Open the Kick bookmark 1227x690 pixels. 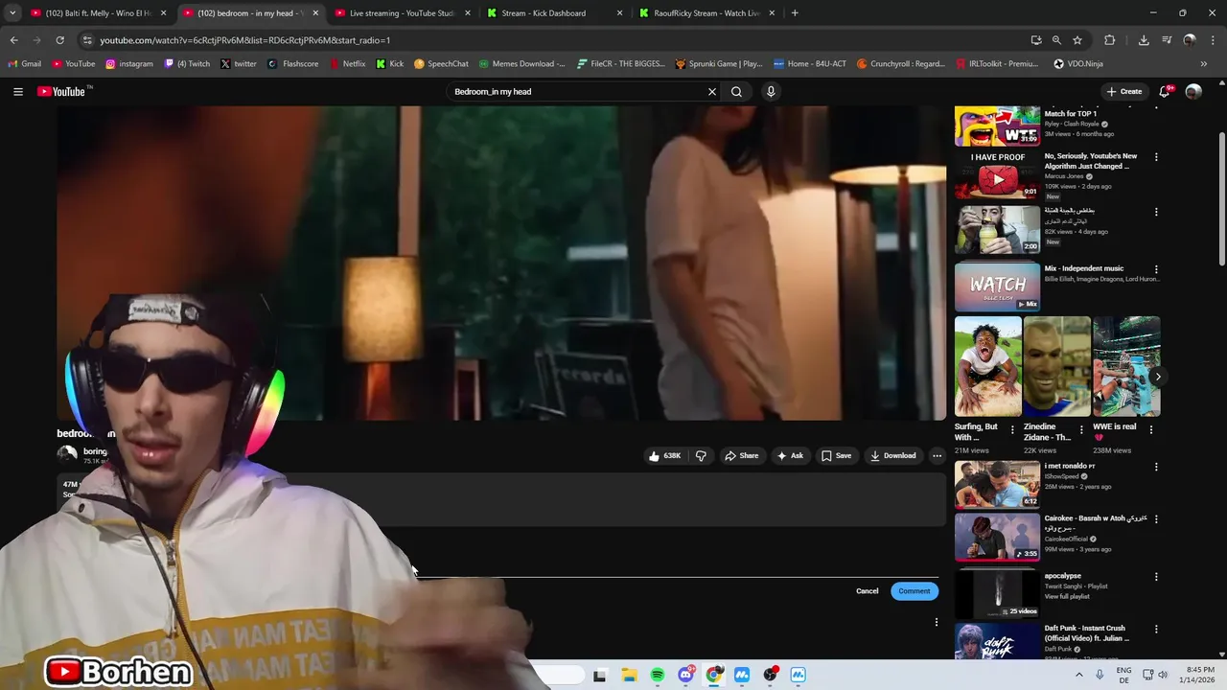pyautogui.click(x=390, y=64)
